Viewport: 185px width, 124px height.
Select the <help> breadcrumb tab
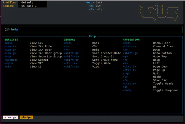[x=26, y=117]
